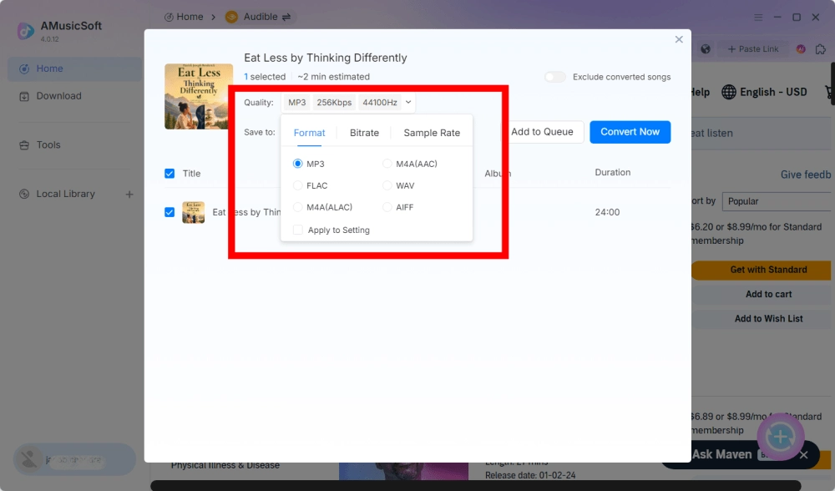Click the 256Kbps quality chip
The image size is (835, 491).
coord(334,102)
